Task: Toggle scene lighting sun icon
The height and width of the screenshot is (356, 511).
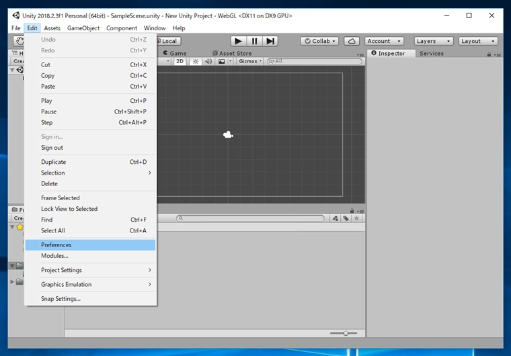Action: tap(195, 61)
